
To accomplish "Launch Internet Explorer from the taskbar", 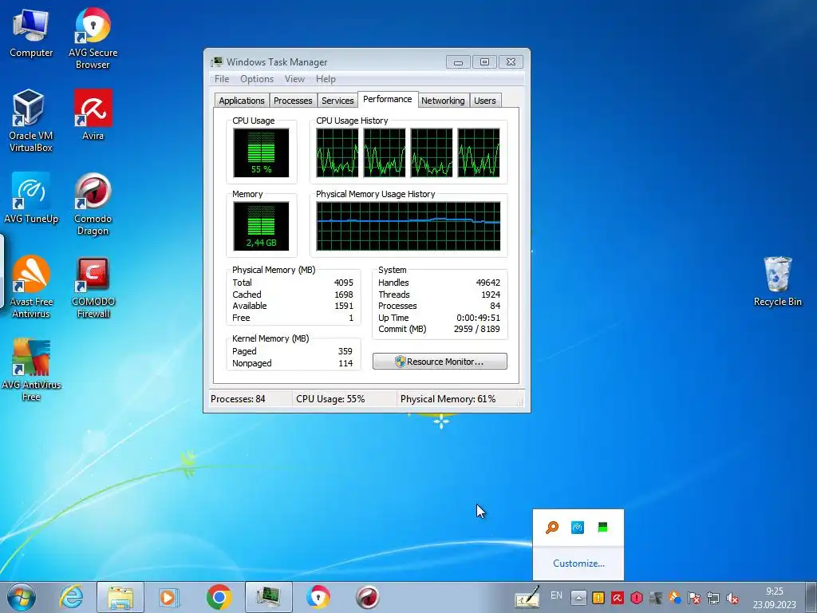I will click(x=71, y=597).
